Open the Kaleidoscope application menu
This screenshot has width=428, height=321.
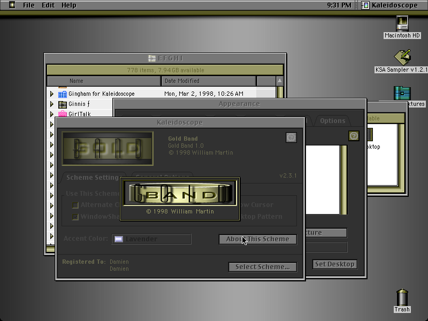coord(390,5)
